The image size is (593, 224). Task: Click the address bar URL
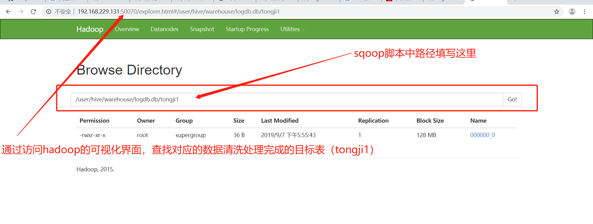tap(179, 12)
